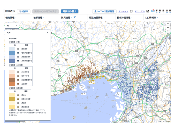
Task: Click the 全レイヤの選択解除 button
Action: point(104,11)
